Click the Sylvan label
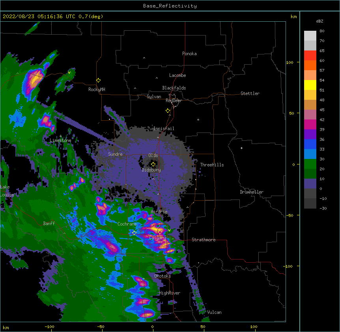The height and width of the screenshot is (332, 340). pos(154,97)
